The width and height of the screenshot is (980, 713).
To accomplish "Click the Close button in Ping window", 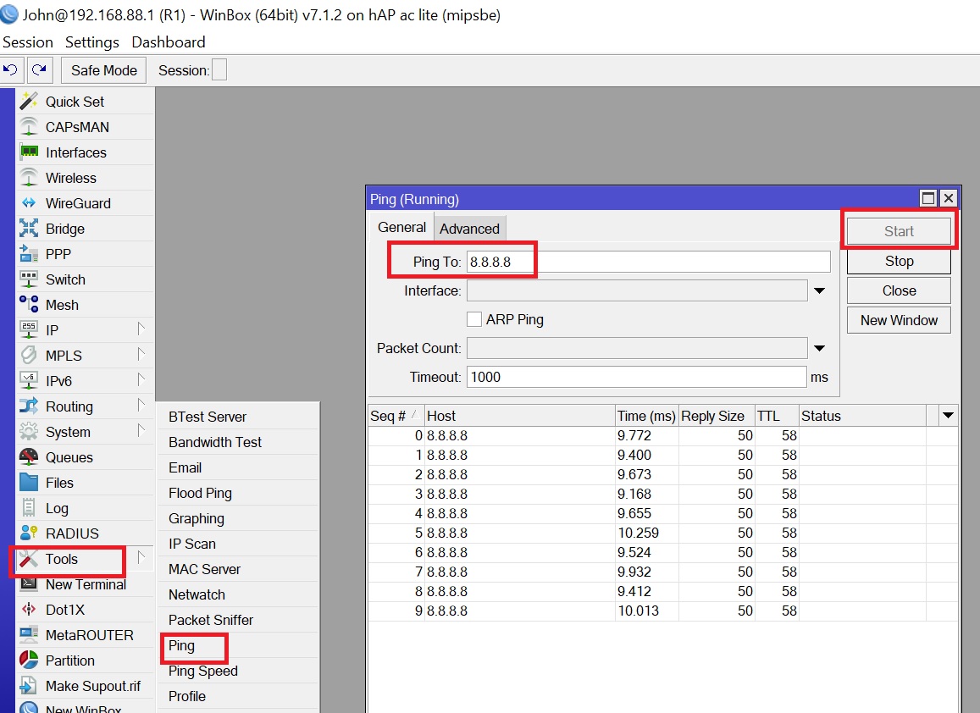I will (899, 290).
